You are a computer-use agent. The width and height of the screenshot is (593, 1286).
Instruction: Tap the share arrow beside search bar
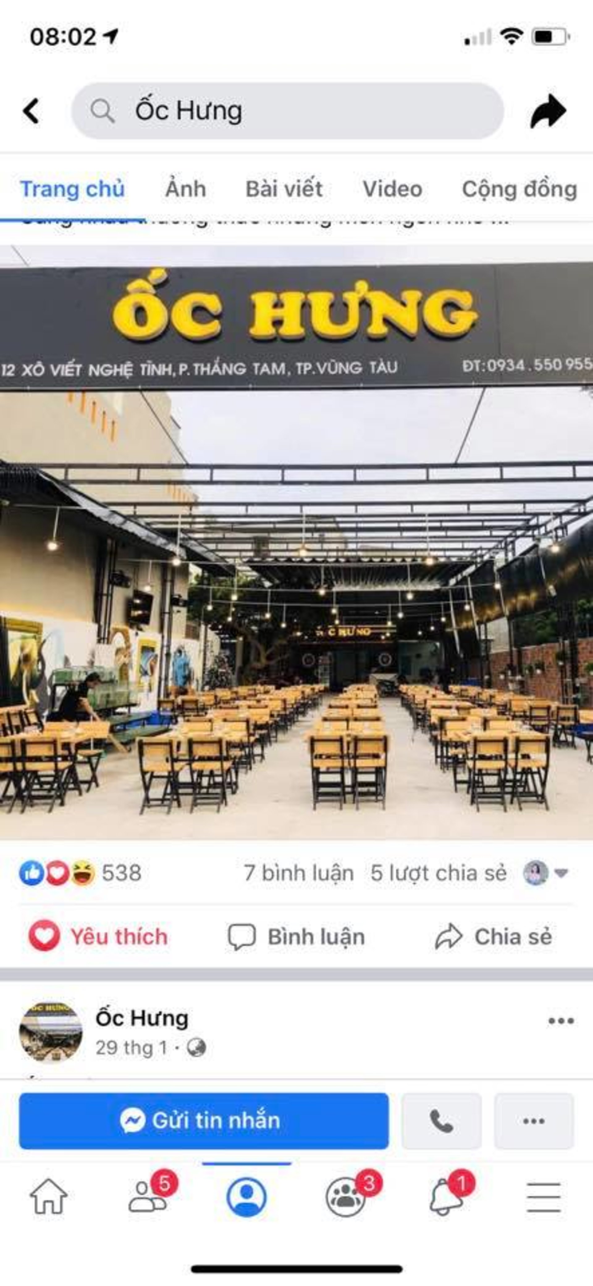(x=548, y=110)
